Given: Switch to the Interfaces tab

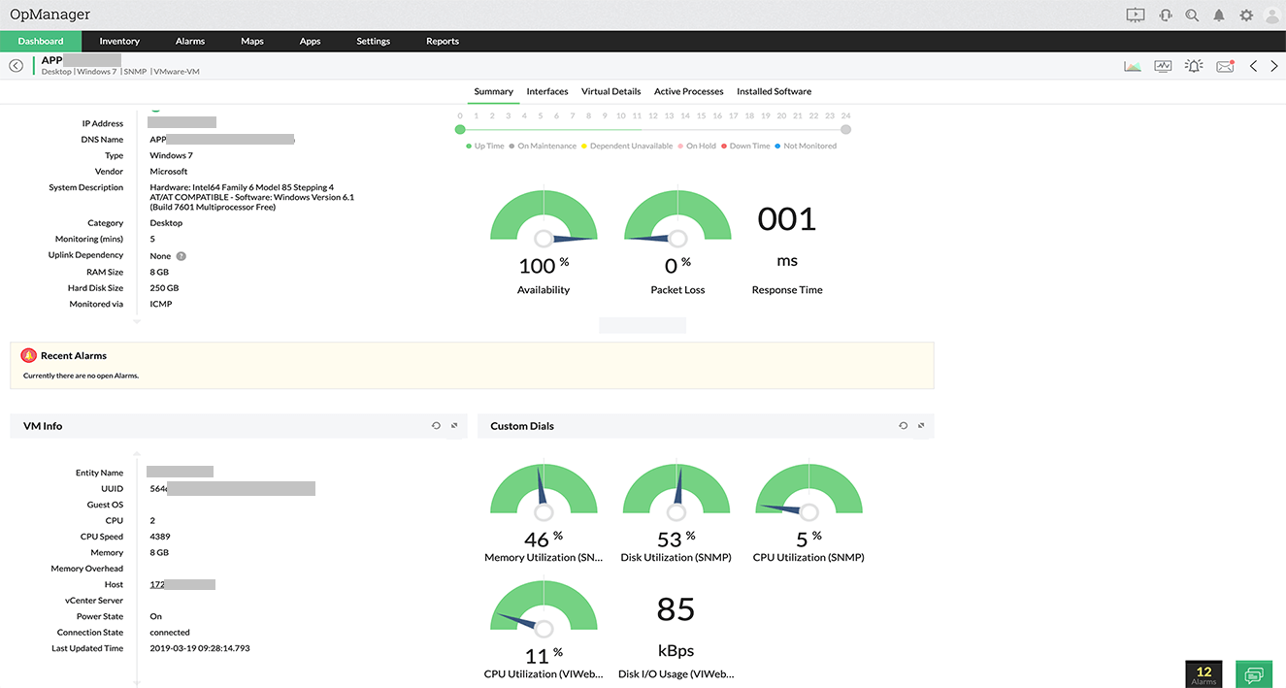Looking at the screenshot, I should point(547,91).
